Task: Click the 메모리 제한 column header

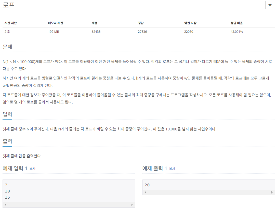Action: tap(56, 23)
